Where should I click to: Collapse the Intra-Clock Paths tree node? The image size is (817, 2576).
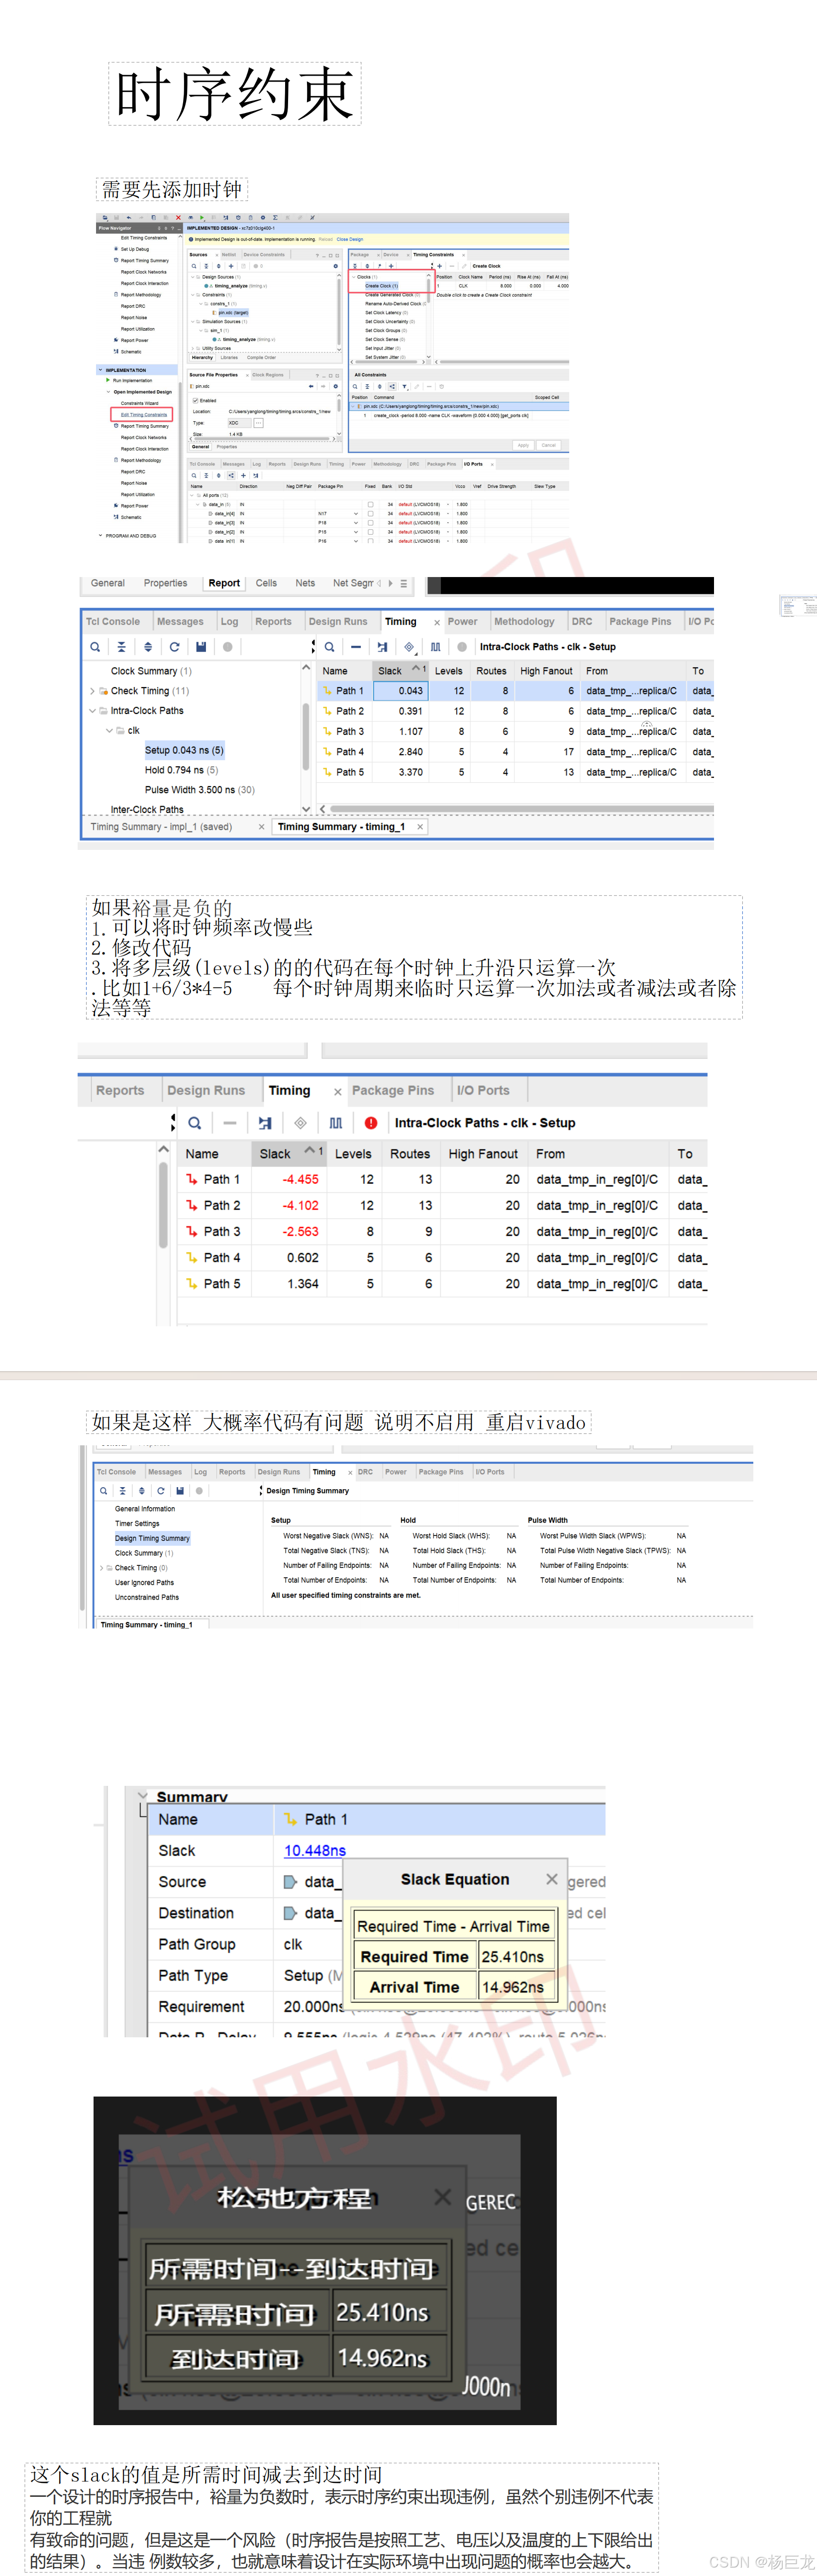(x=92, y=711)
